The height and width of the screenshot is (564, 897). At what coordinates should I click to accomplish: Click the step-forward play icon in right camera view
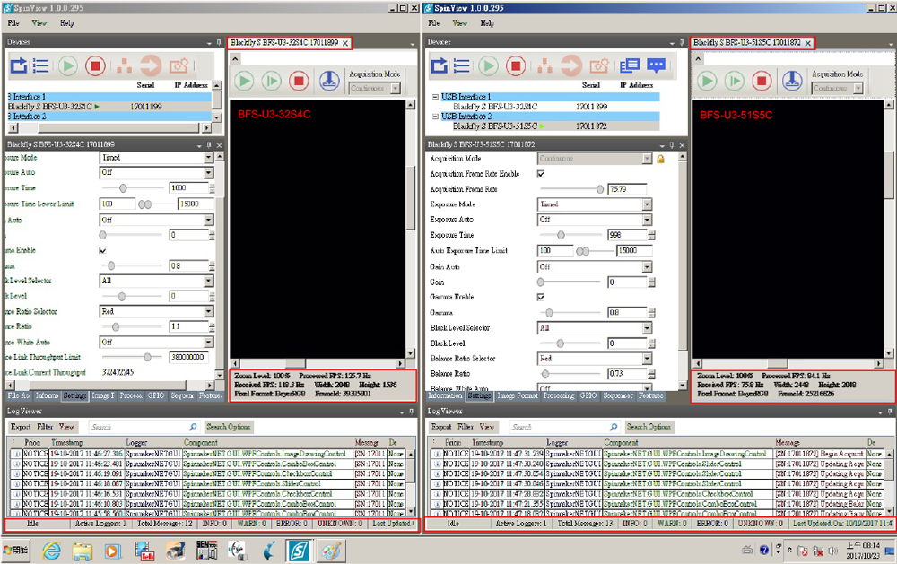point(734,81)
